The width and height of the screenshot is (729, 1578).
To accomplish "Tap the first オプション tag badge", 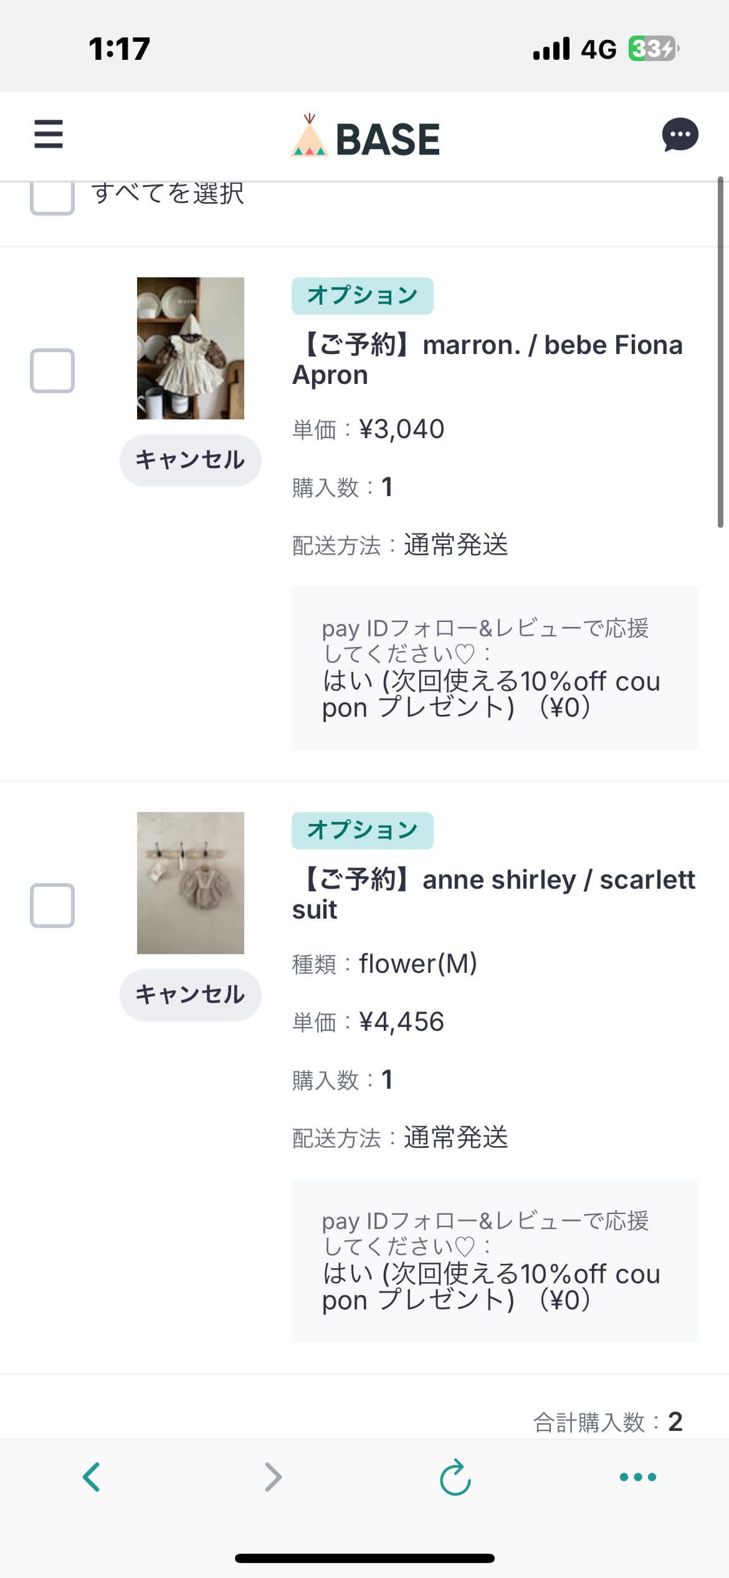I will coord(362,296).
